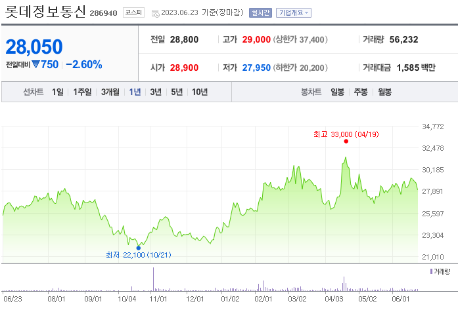Open the 기업개요 dropdown
Viewport: 458px width, 310px height.
click(x=294, y=13)
